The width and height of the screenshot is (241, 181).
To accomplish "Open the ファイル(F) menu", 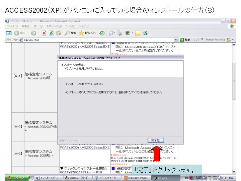I will (12, 26).
